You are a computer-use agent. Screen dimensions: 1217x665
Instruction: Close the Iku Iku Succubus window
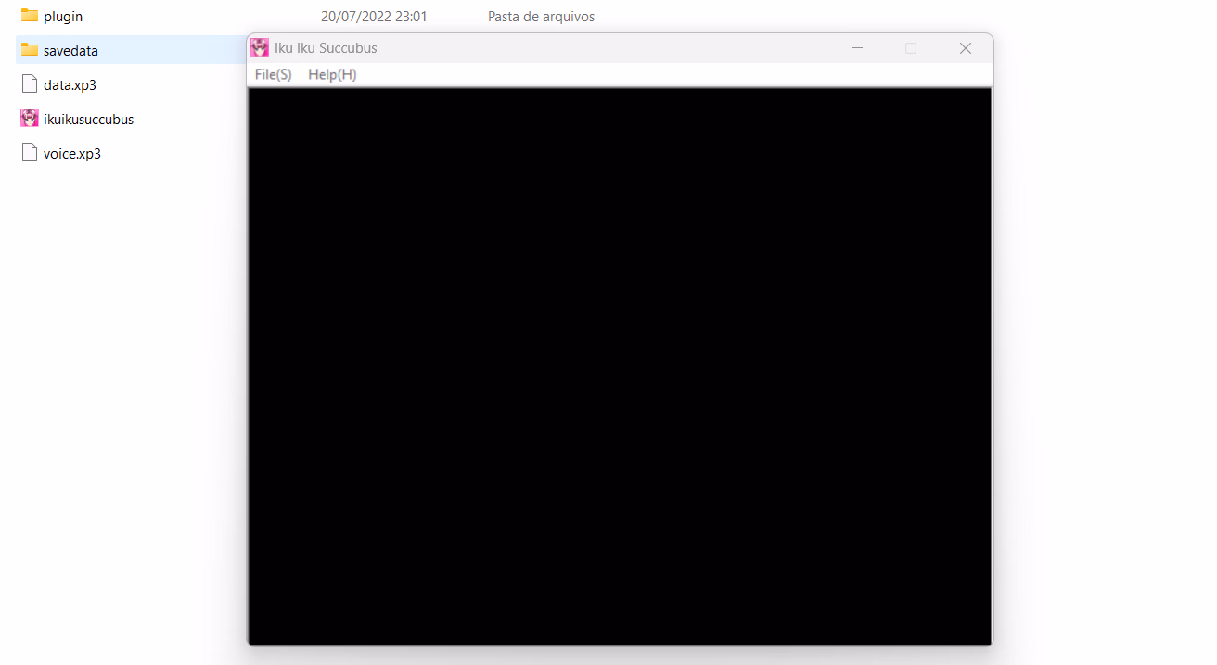coord(965,48)
